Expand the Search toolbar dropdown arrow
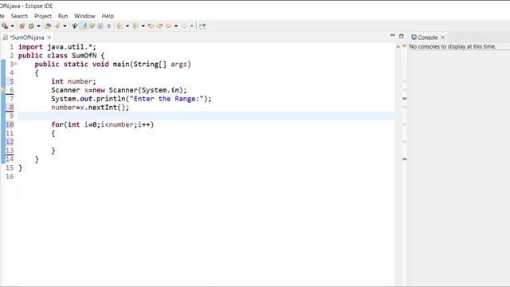 (65, 26)
